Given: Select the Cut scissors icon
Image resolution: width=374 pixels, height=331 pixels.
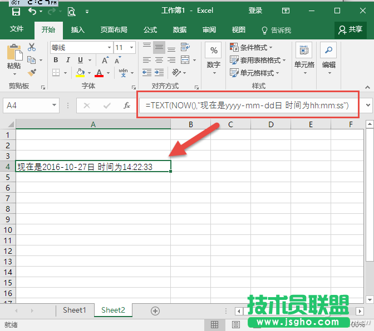Looking at the screenshot, I should point(32,48).
